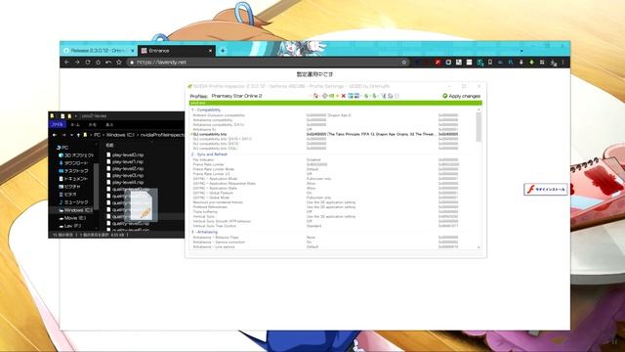
Task: Open the 表示 tab in File Explorer
Action: 109,124
